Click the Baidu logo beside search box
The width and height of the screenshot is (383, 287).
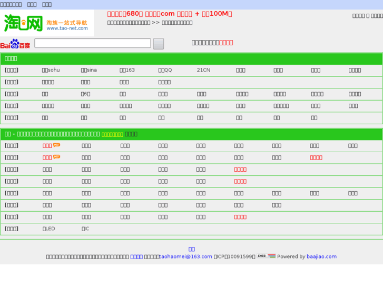(15, 44)
